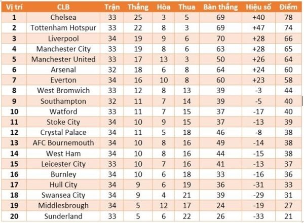This screenshot has height=223, width=304.
Task: Click the Tottenham Hotspur team cell
Action: click(64, 28)
